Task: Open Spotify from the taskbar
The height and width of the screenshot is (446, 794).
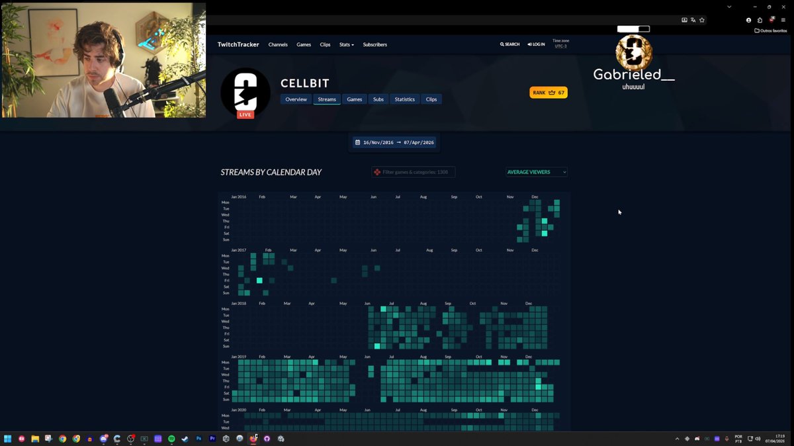Action: click(171, 439)
